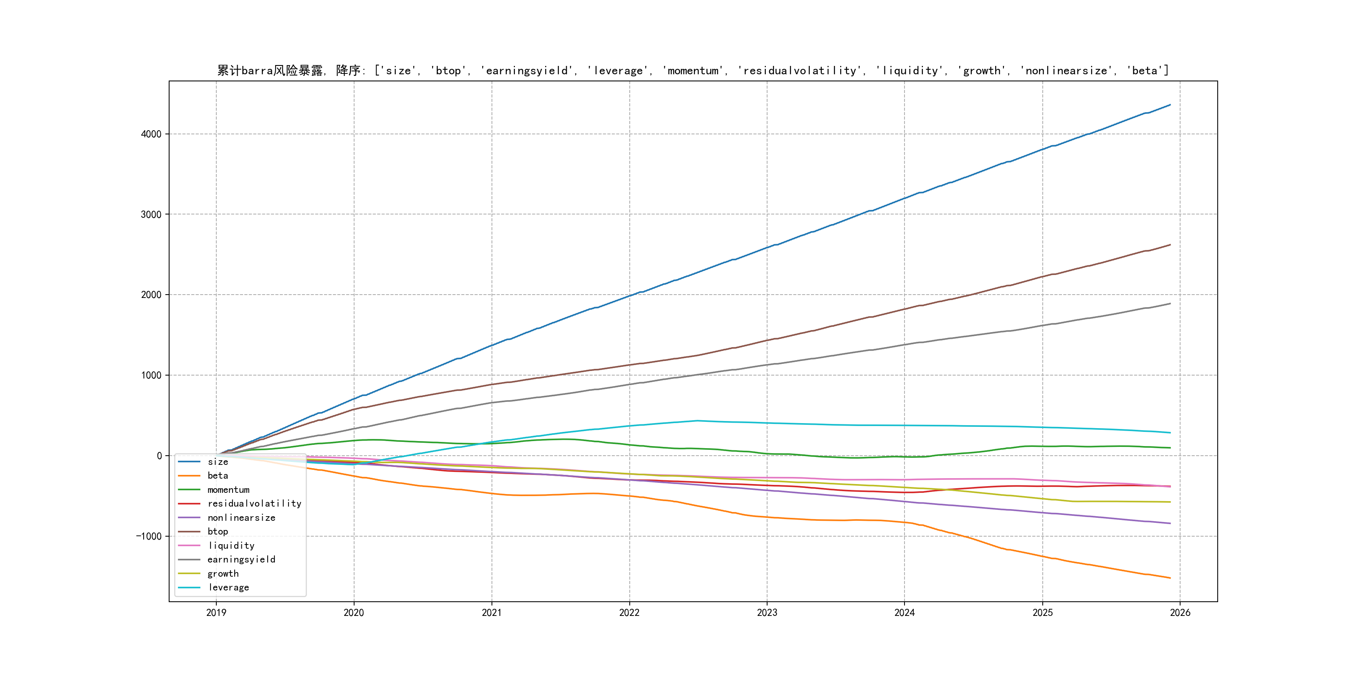Click the 0 y-axis tick label
This screenshot has height=676, width=1353.
[x=159, y=456]
